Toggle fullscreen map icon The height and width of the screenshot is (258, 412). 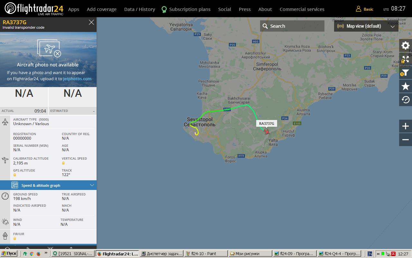[406, 59]
